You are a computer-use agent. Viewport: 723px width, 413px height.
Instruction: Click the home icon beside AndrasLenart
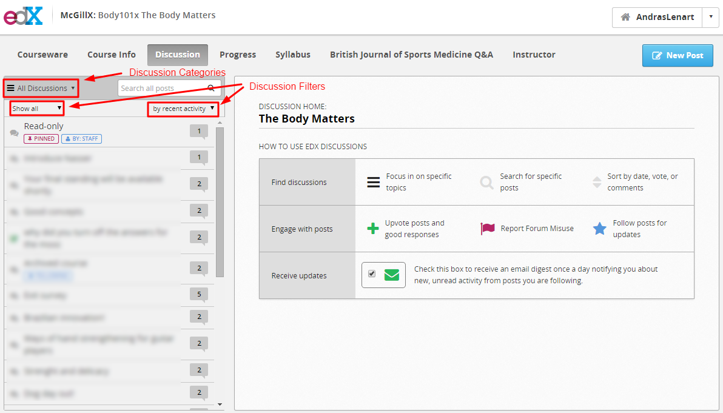point(625,17)
